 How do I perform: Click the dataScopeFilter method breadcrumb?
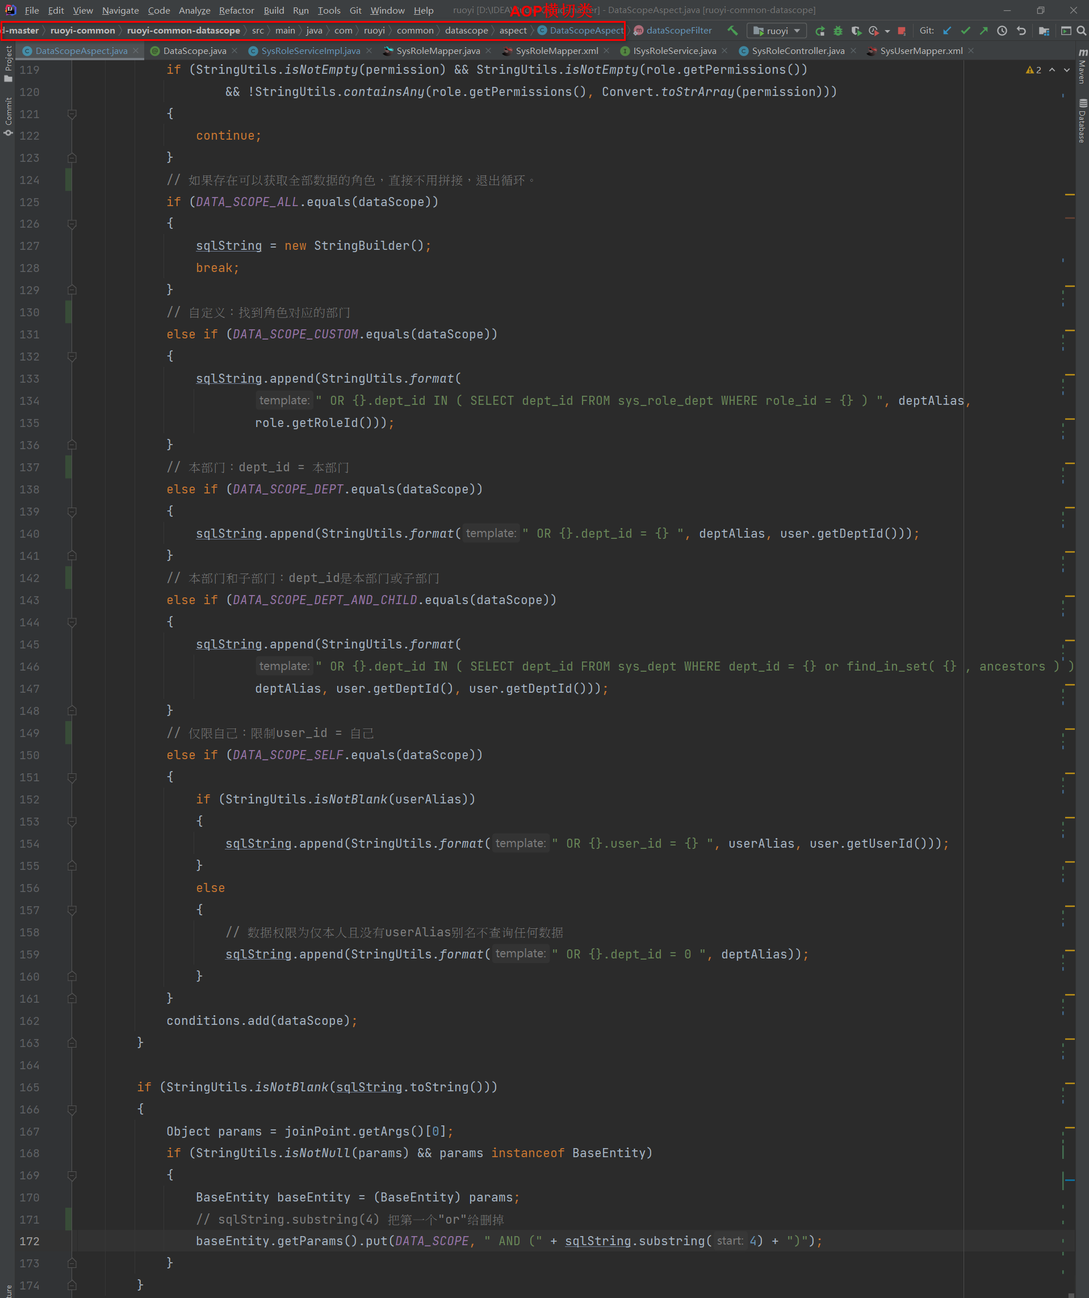click(x=672, y=30)
